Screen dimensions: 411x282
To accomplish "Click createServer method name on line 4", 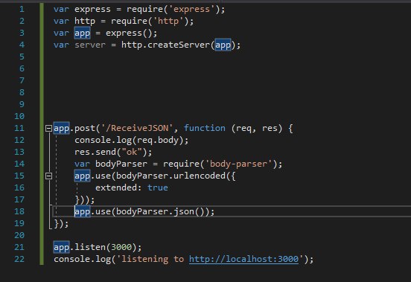I will pos(179,45).
